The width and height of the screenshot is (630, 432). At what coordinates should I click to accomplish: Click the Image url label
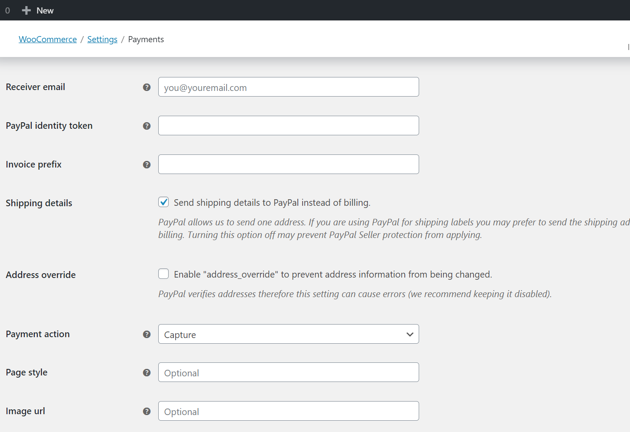(x=26, y=411)
